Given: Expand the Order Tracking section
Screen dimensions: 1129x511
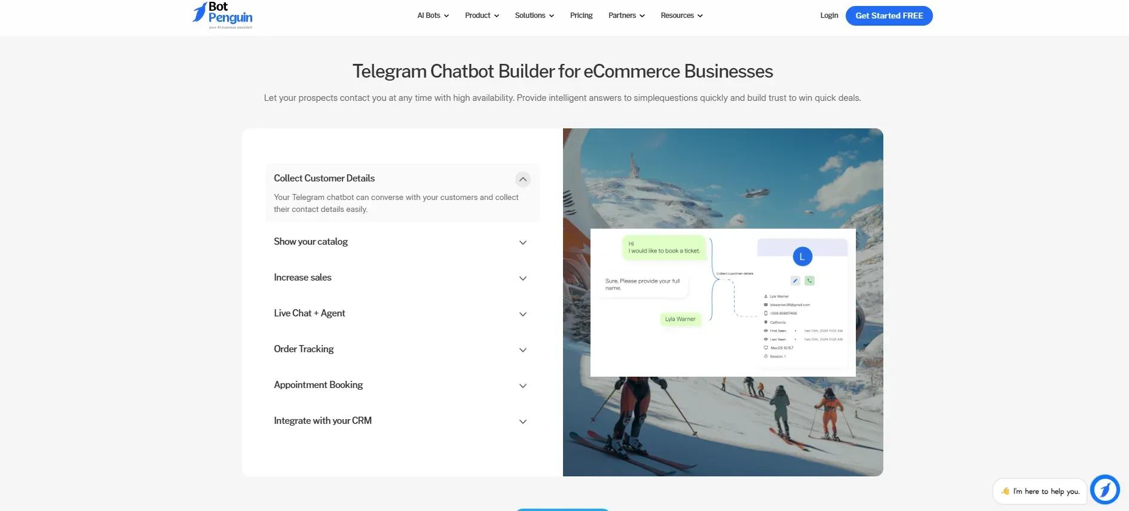Looking at the screenshot, I should (x=402, y=349).
